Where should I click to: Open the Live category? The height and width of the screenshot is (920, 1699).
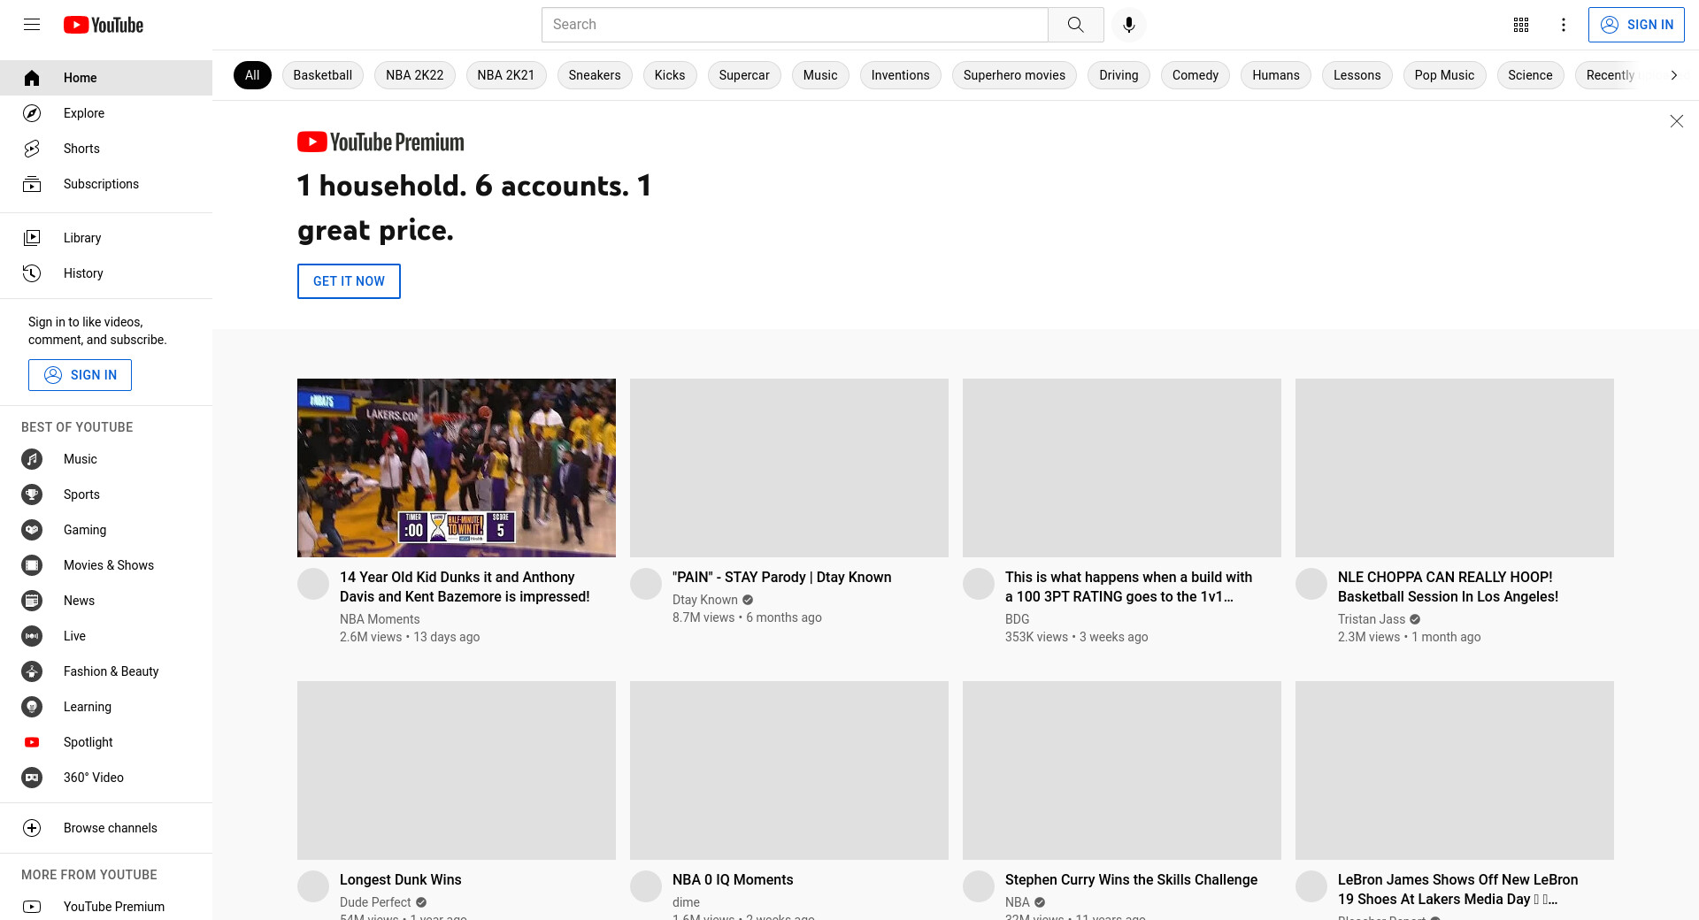point(106,636)
